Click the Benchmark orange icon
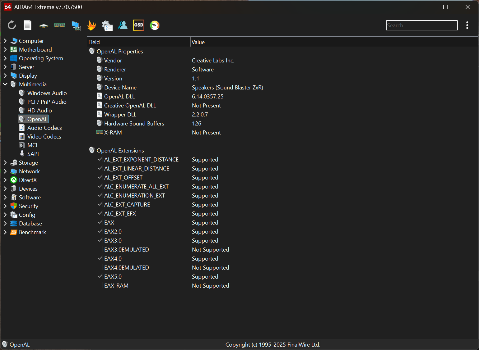The height and width of the screenshot is (350, 479). (x=14, y=232)
